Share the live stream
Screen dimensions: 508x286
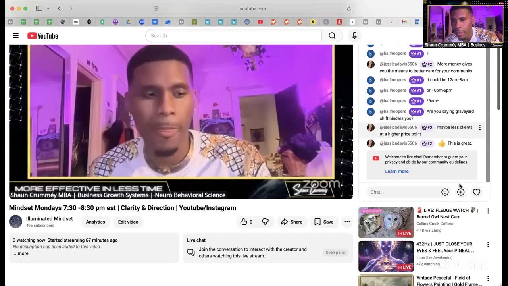coord(292,222)
